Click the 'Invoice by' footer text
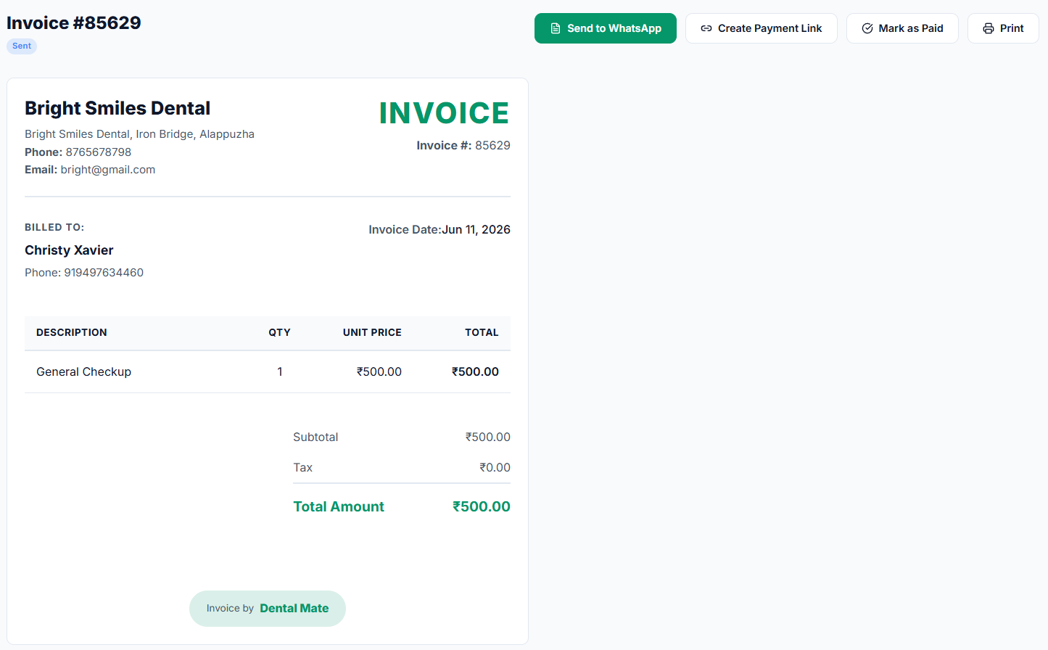Viewport: 1048px width, 650px height. click(x=230, y=609)
